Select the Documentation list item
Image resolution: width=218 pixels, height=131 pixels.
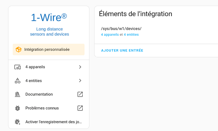(49, 94)
